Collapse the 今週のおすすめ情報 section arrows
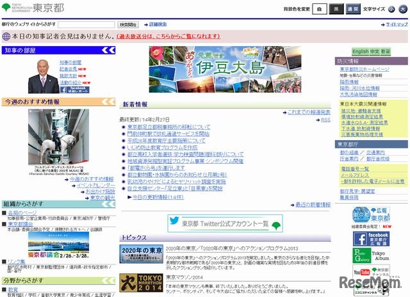This screenshot has height=297, width=410. [x=108, y=102]
